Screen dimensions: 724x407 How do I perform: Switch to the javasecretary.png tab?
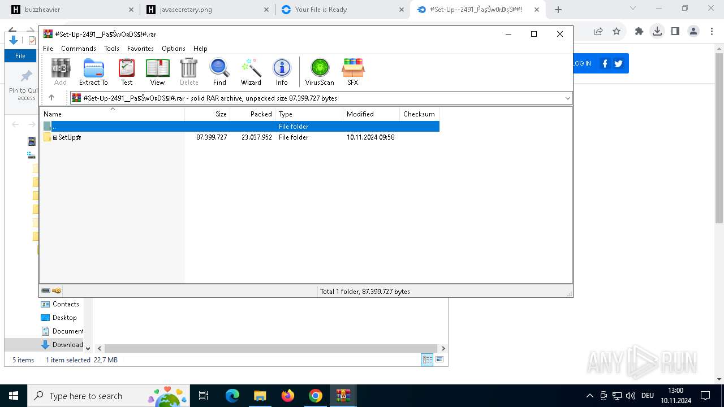(x=208, y=10)
